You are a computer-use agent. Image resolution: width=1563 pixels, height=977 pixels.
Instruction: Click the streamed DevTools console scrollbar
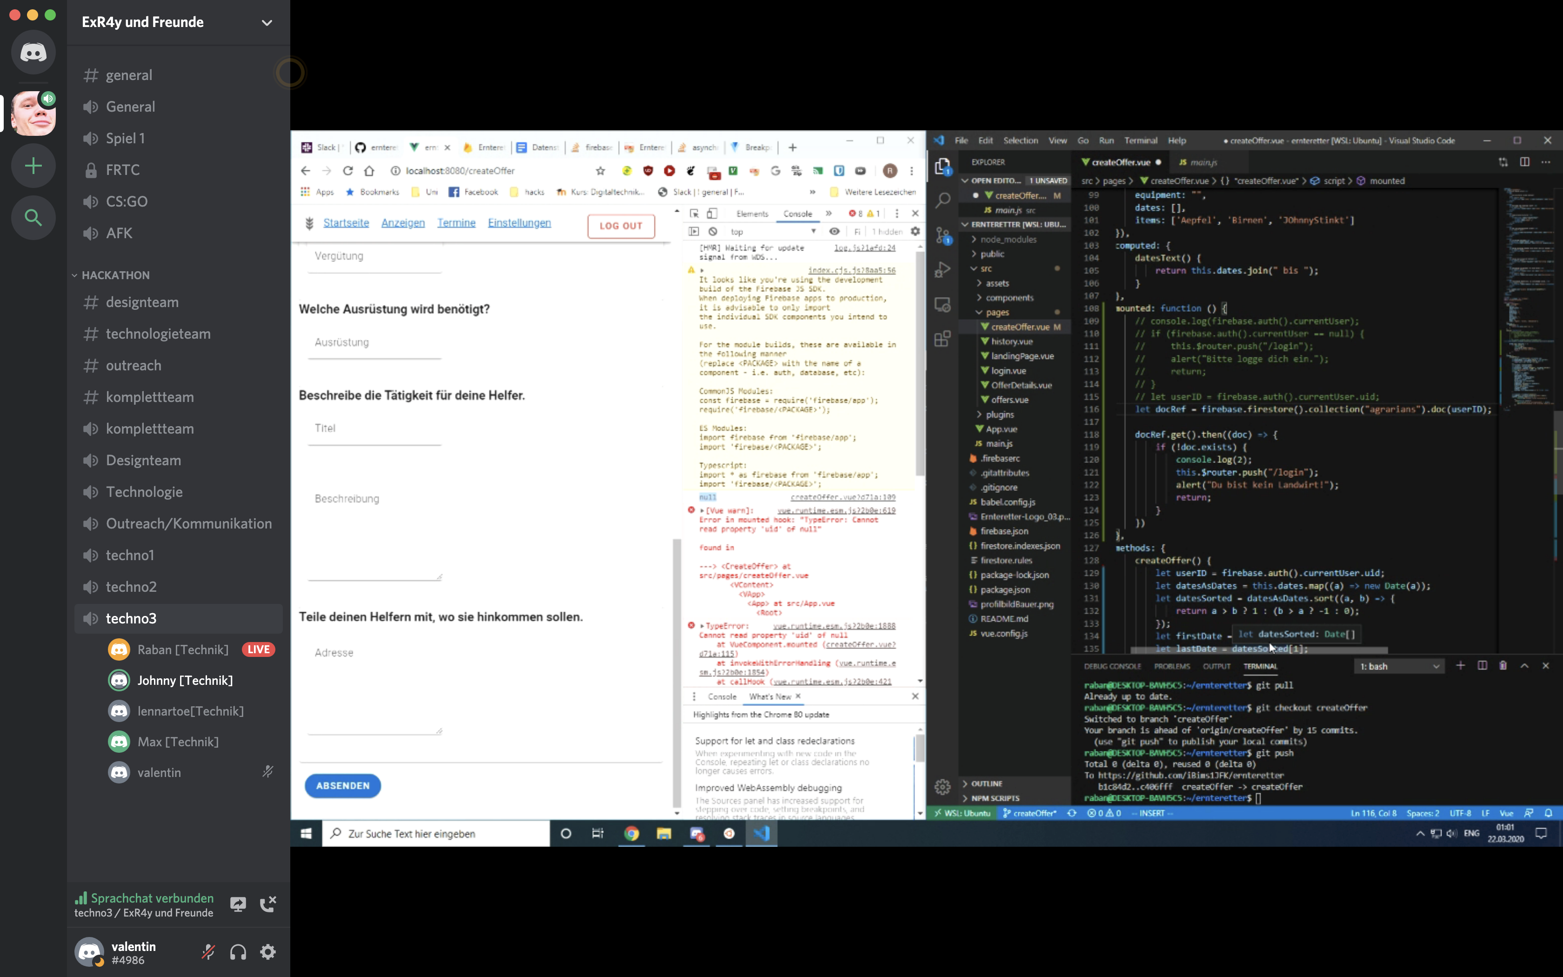[x=920, y=362]
